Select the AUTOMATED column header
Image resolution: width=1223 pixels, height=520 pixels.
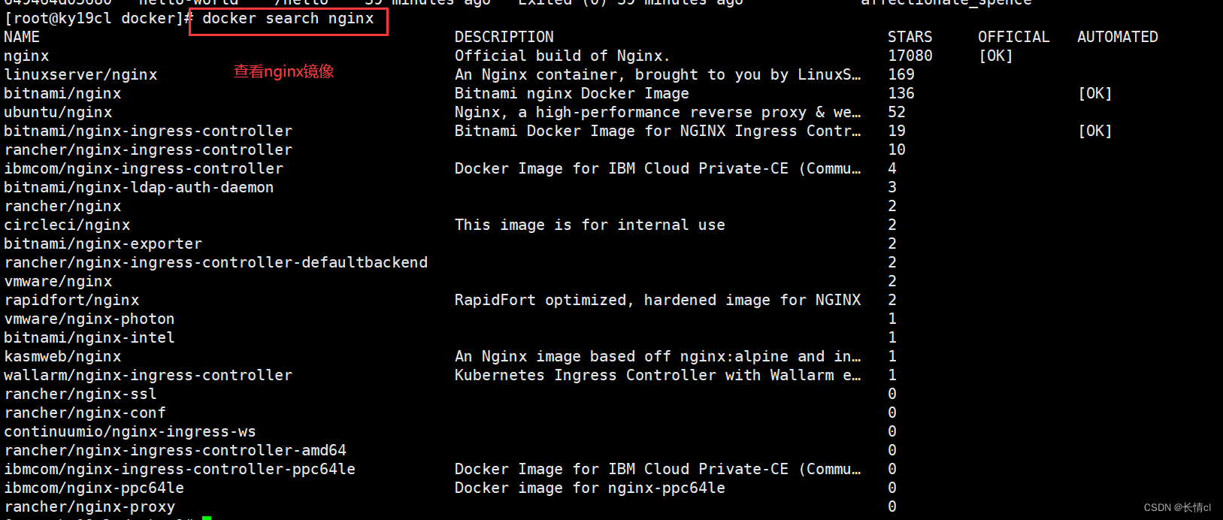pyautogui.click(x=1118, y=37)
